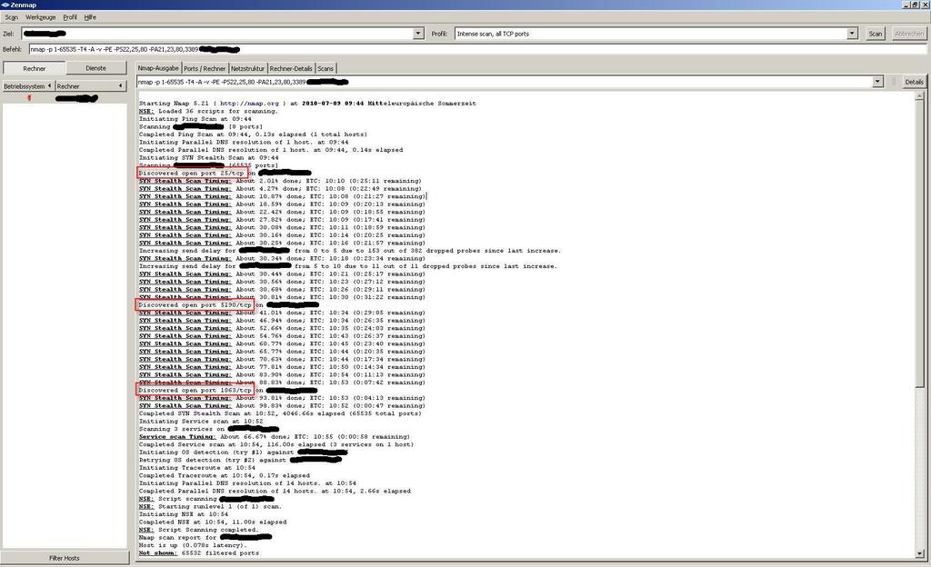Image resolution: width=931 pixels, height=567 pixels.
Task: Toggle the Dienste view button
Action: tap(95, 68)
